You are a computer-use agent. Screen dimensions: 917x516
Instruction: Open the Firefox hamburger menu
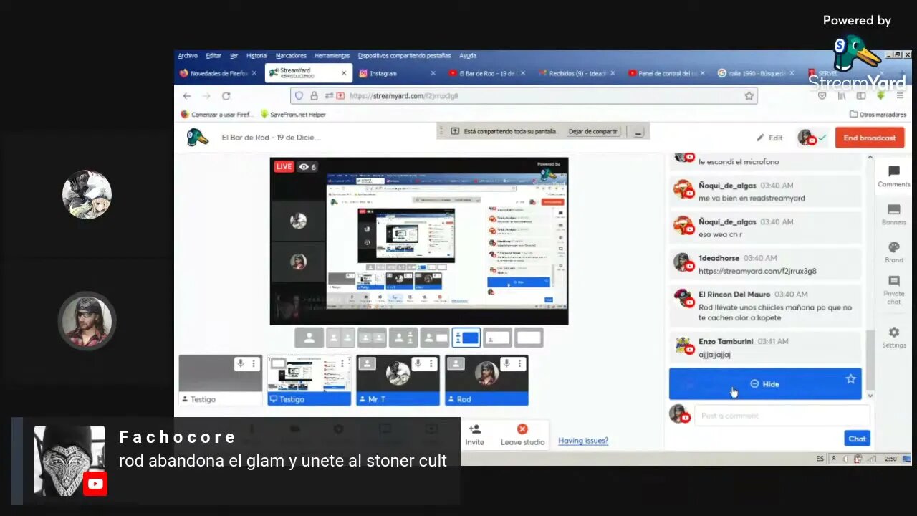point(901,95)
